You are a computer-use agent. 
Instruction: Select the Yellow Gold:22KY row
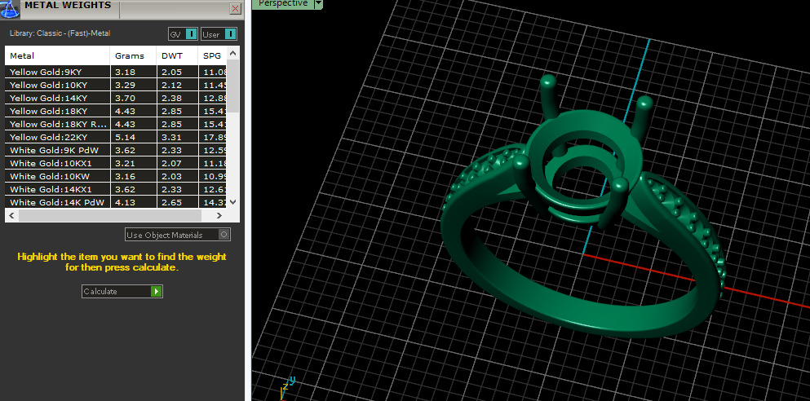pos(116,137)
